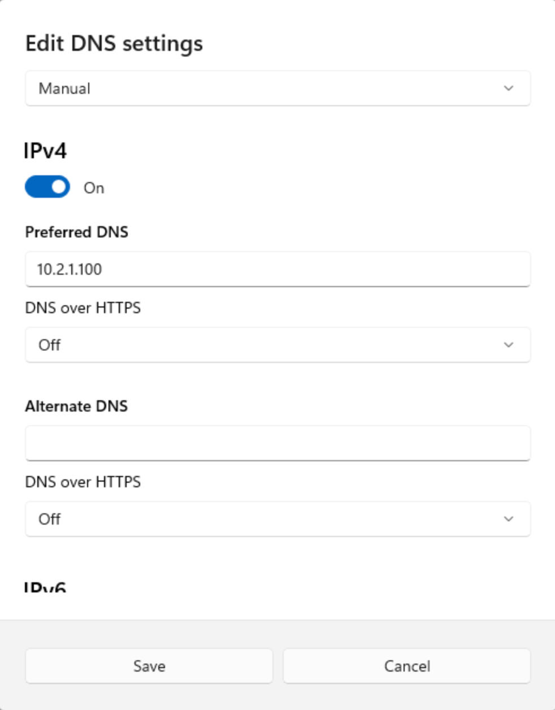This screenshot has height=710, width=555.
Task: Expand DNS over HTTPS dropdown under Preferred DNS
Action: click(x=277, y=345)
